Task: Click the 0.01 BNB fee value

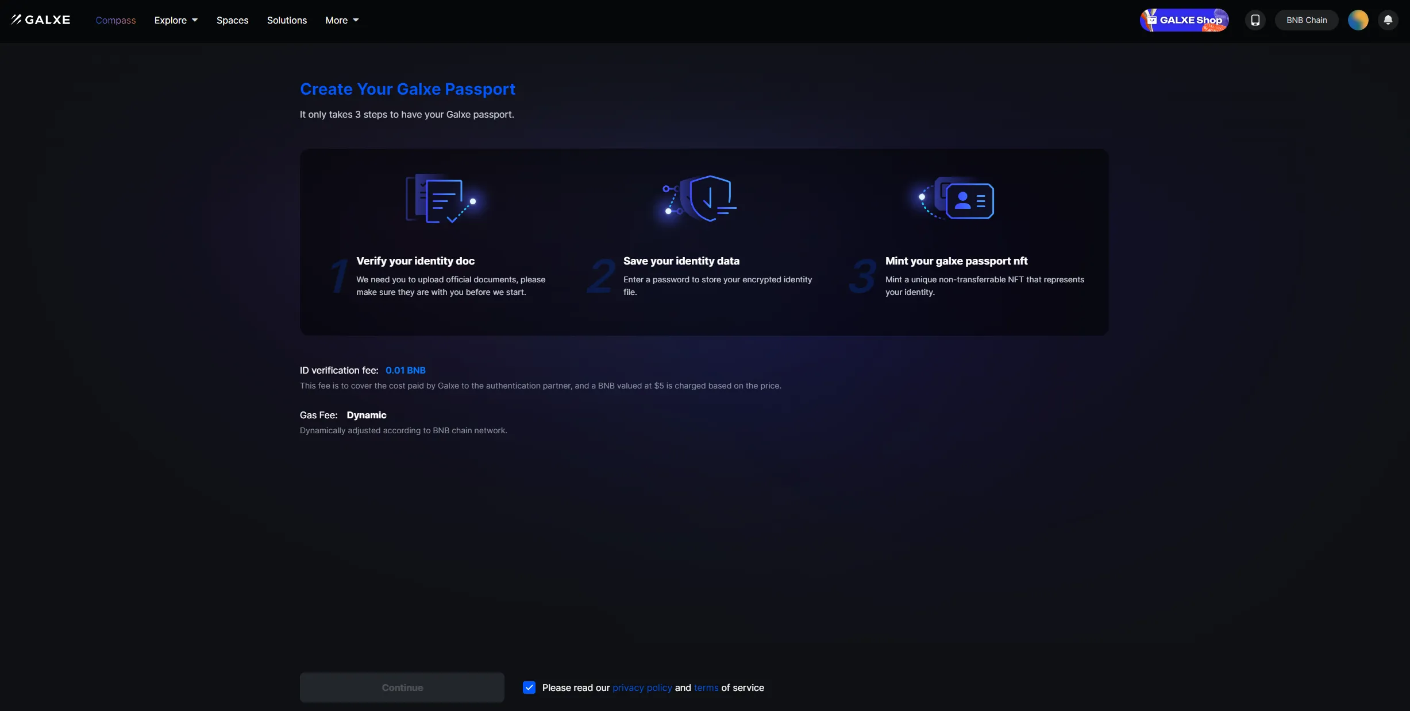Action: pyautogui.click(x=406, y=370)
